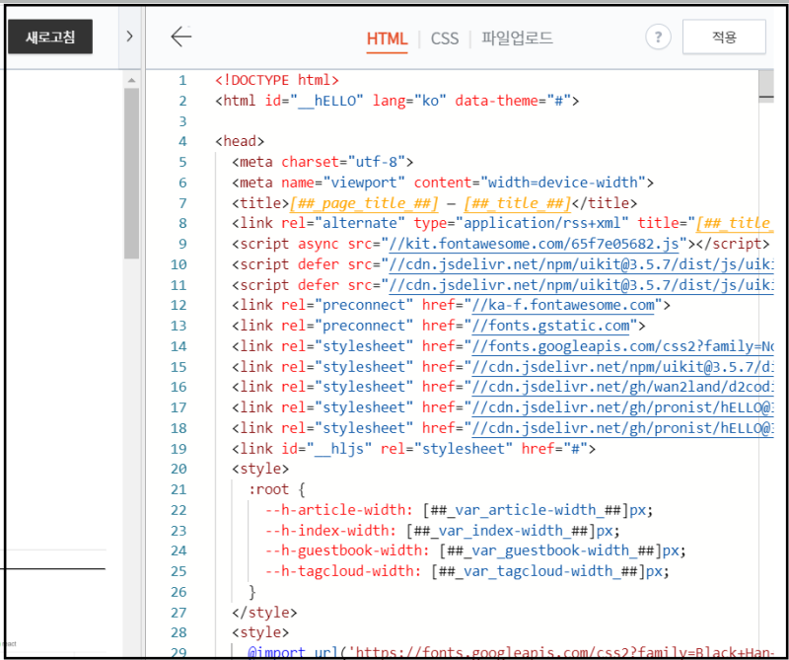Click the </style> closing tag on line 27

pyautogui.click(x=264, y=613)
